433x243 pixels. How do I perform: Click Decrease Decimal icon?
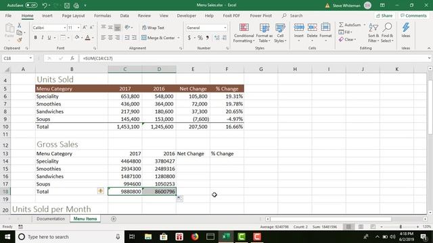pos(224,38)
